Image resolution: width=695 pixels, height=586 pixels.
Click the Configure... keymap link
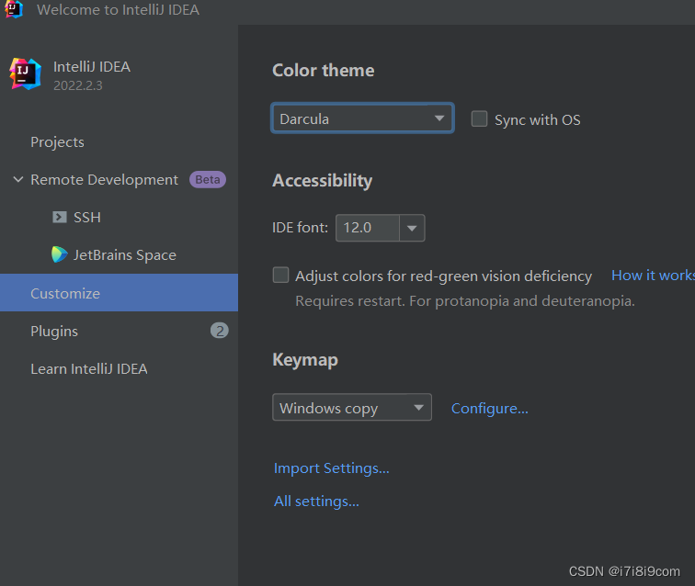[489, 409]
